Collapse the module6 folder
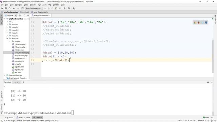This screenshot has height=122, width=217. click(x=7, y=39)
